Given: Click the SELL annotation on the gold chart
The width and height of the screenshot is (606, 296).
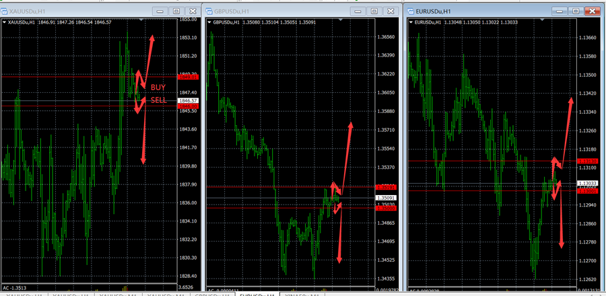Looking at the screenshot, I should pos(158,100).
